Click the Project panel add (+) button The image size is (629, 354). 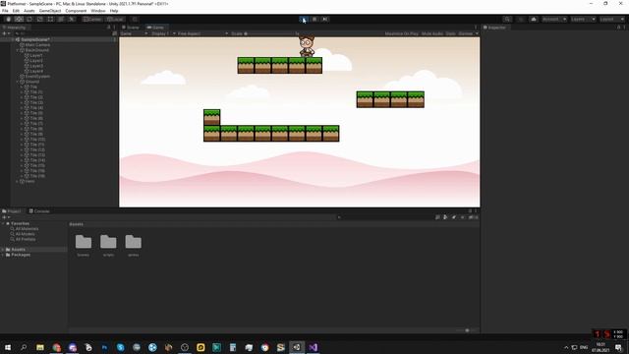point(6,217)
